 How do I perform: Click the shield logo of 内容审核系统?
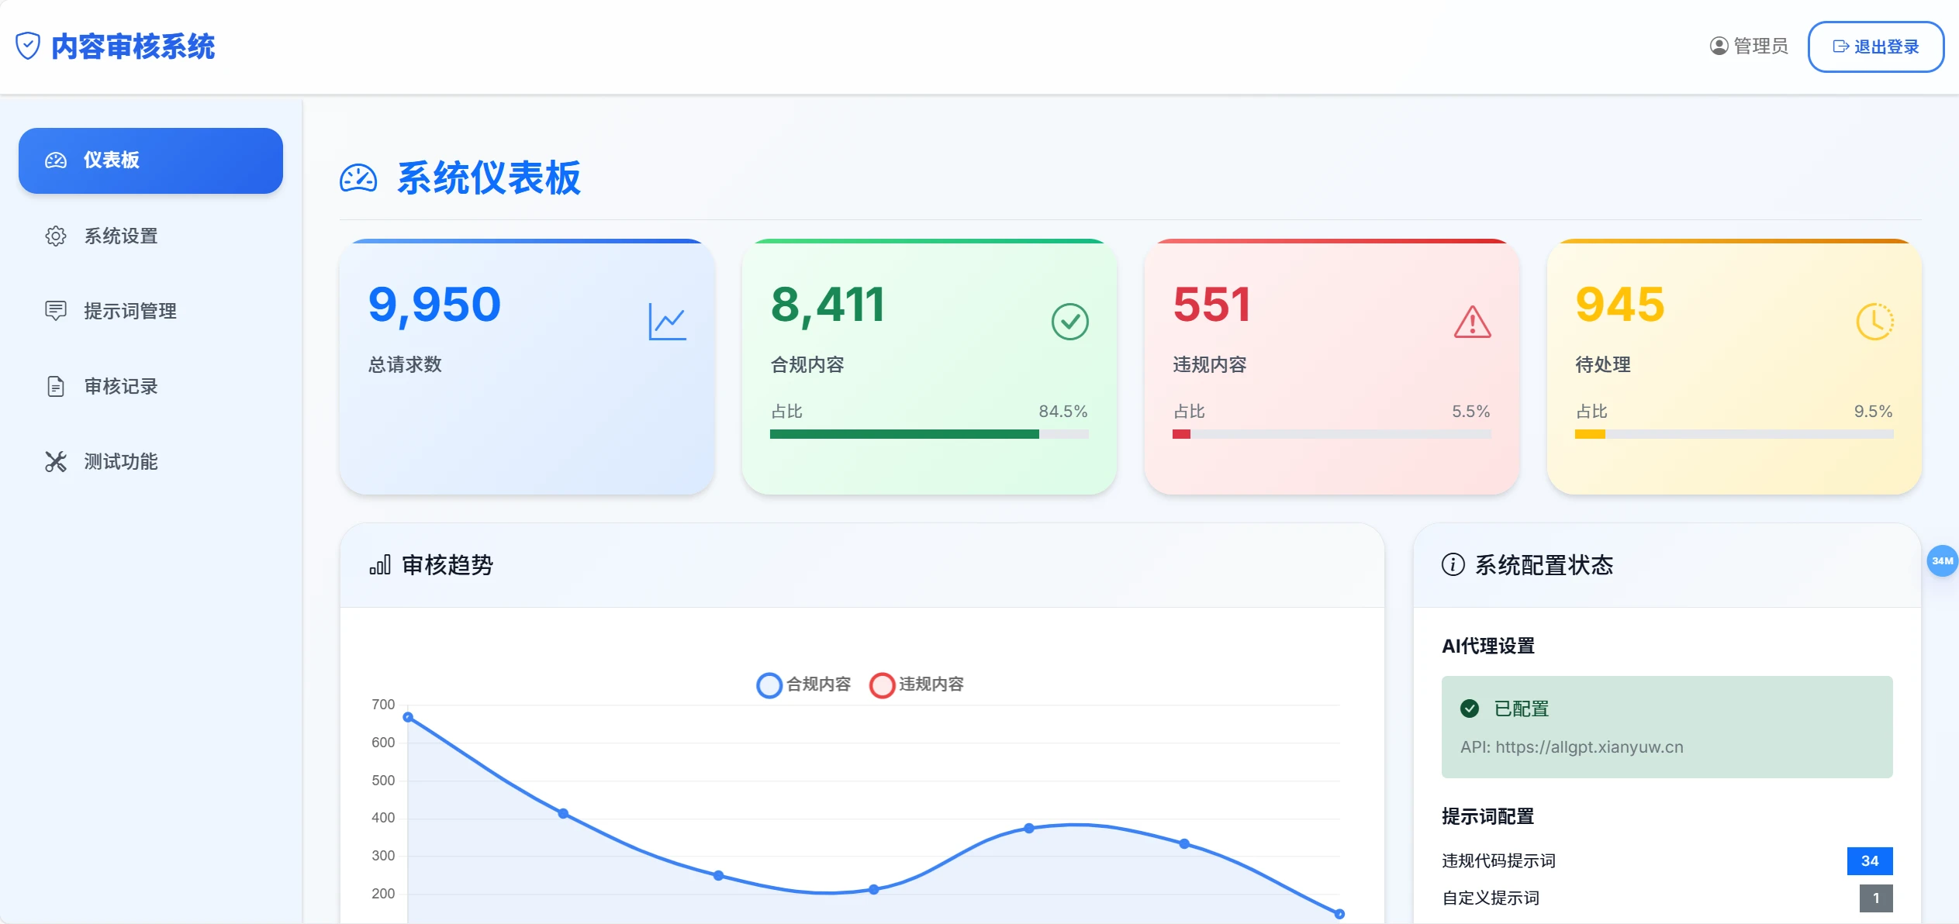tap(29, 46)
